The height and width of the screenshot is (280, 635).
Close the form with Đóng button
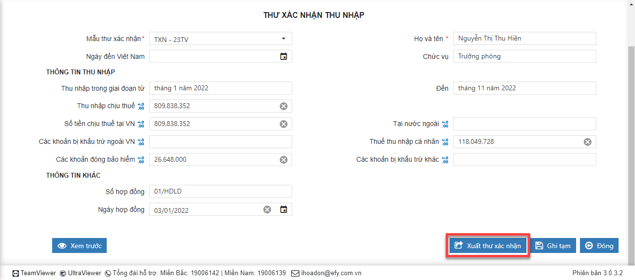point(599,246)
